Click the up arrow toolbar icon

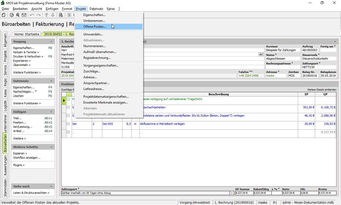(47, 15)
